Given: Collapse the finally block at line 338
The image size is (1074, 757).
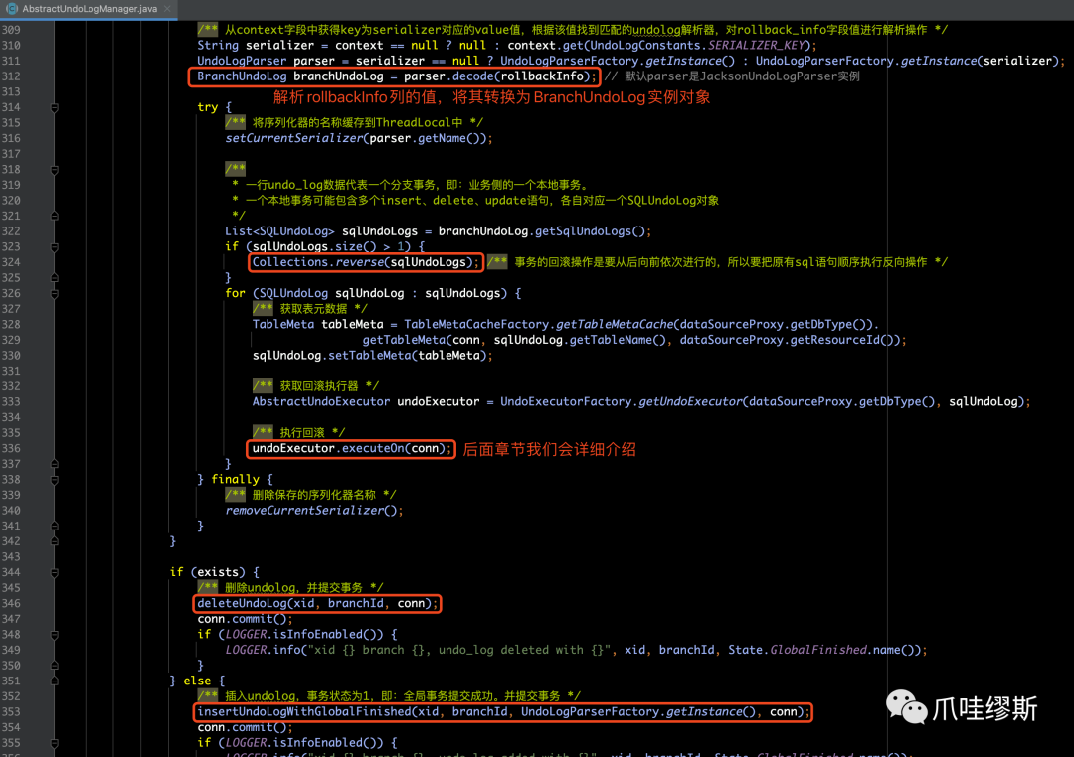Looking at the screenshot, I should (54, 480).
